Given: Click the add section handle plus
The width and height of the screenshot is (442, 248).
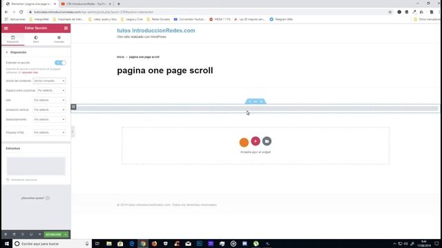Looking at the screenshot, I should (249, 101).
